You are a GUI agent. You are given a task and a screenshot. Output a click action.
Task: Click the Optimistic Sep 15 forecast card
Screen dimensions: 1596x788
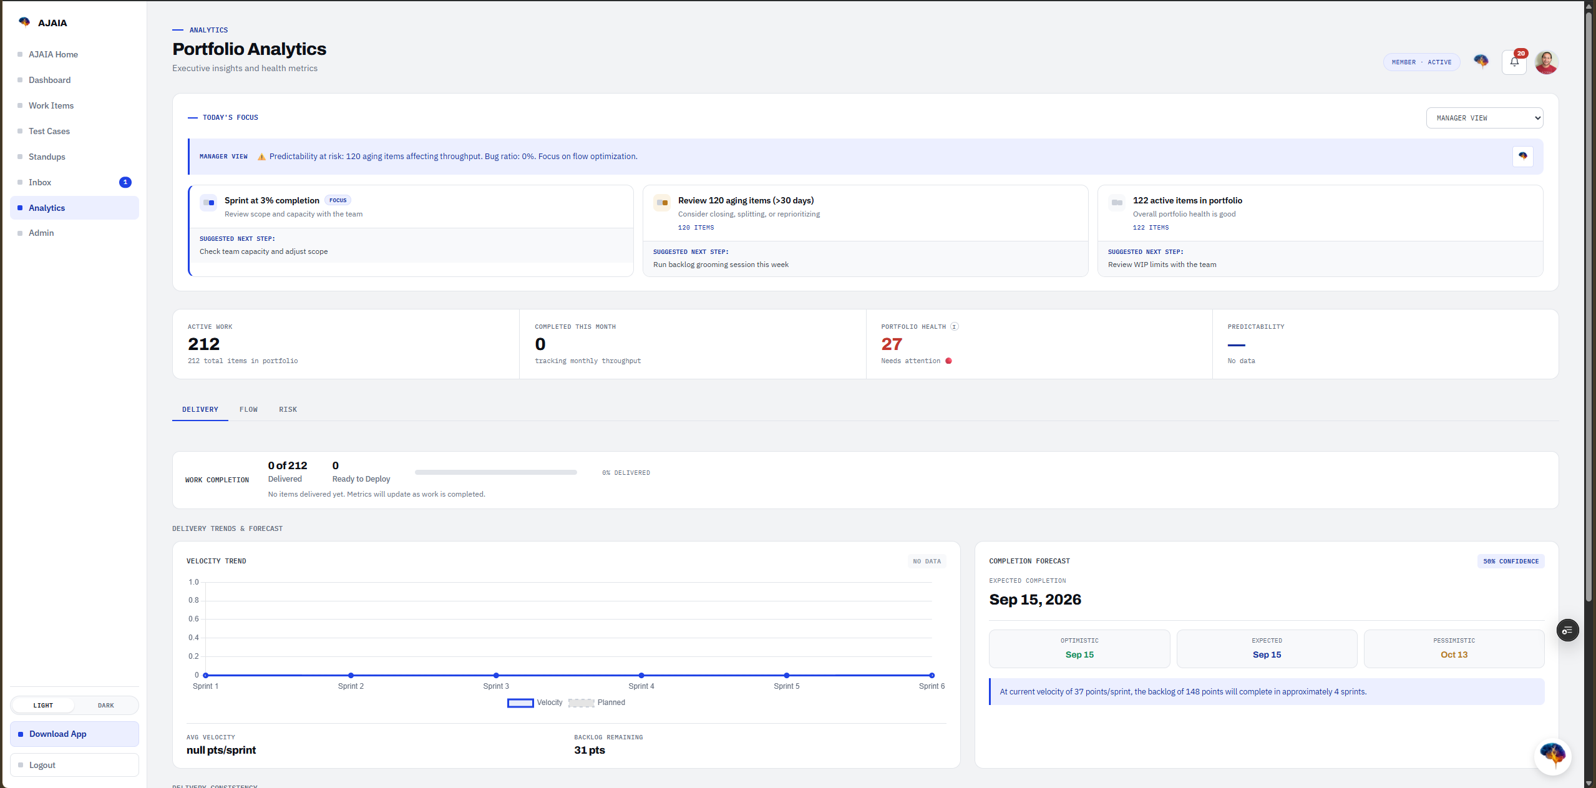coord(1079,648)
